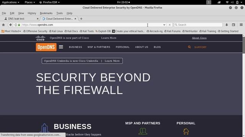The height and width of the screenshot is (137, 245).
Task: Click the battery icon in top bar
Action: [237, 2]
